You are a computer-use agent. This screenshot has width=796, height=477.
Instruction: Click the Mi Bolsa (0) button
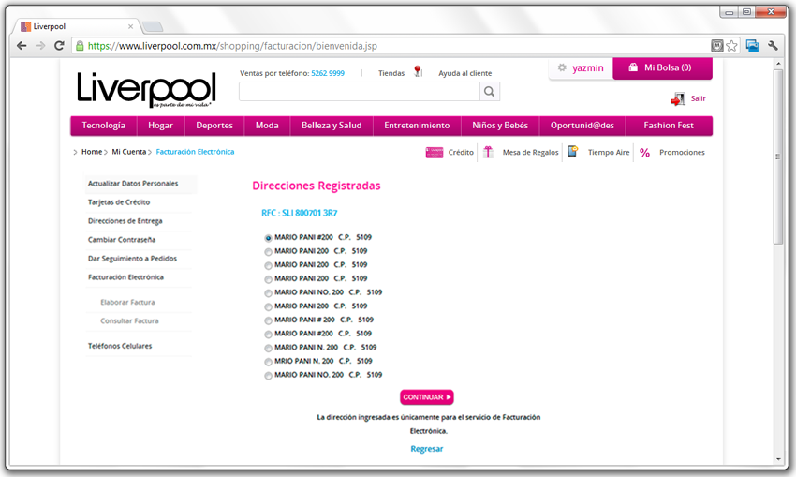tap(662, 68)
